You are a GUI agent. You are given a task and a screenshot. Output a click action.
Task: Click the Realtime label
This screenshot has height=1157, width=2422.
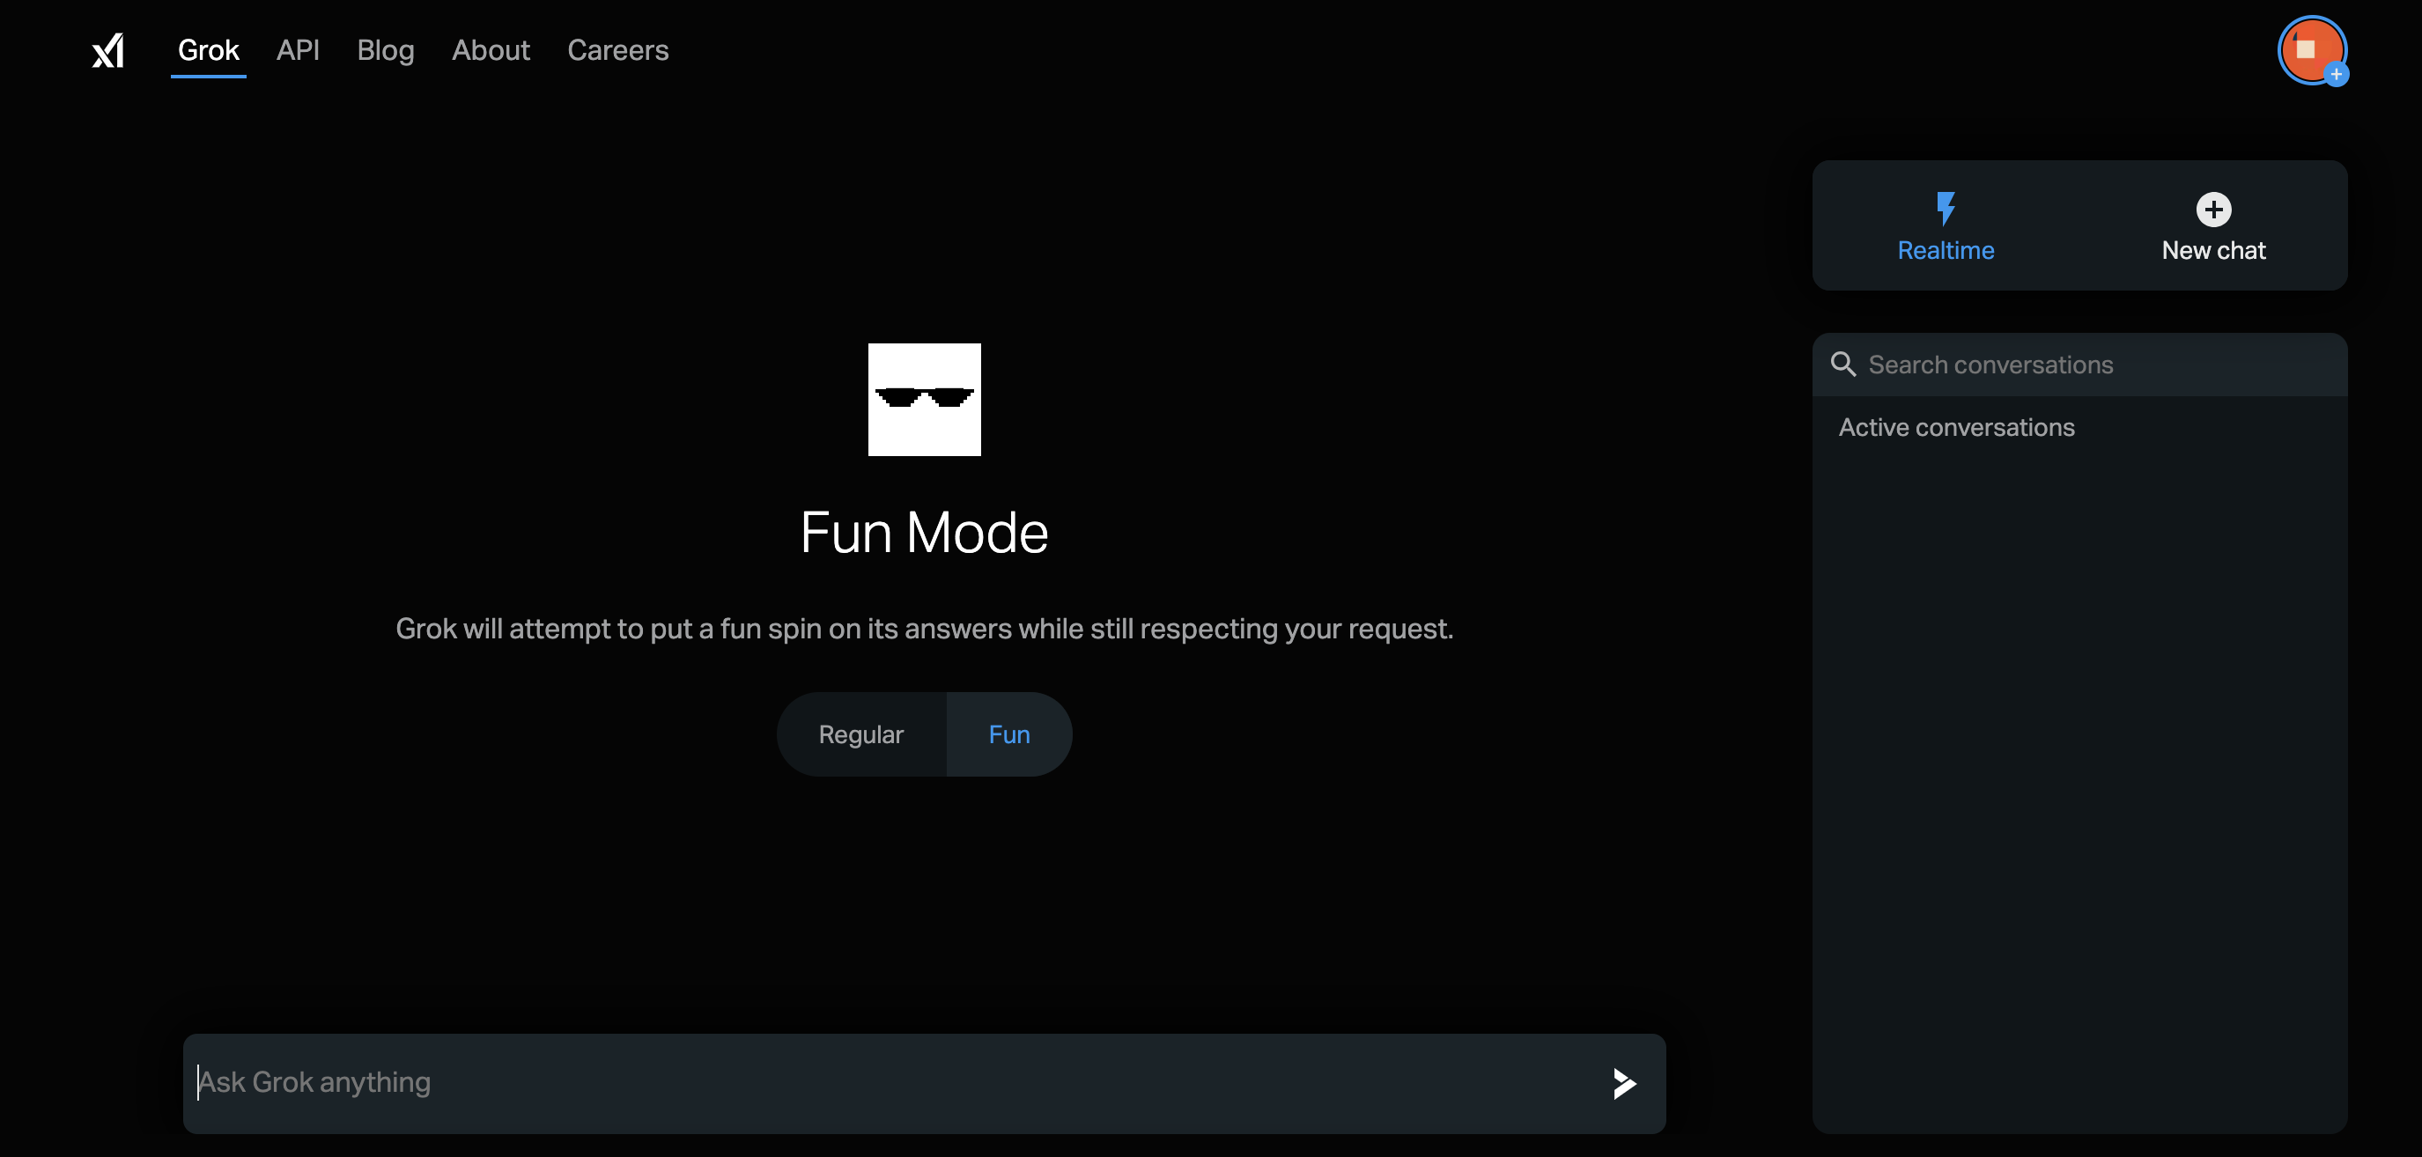1946,251
